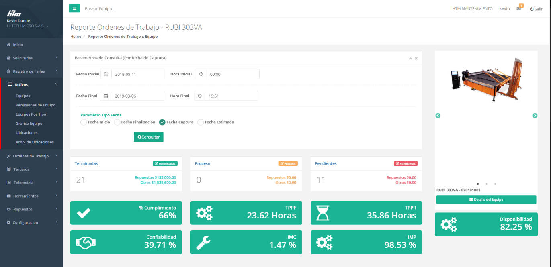551x267 pixels.
Task: Focus the Buscar Equipo search field
Action: 100,8
